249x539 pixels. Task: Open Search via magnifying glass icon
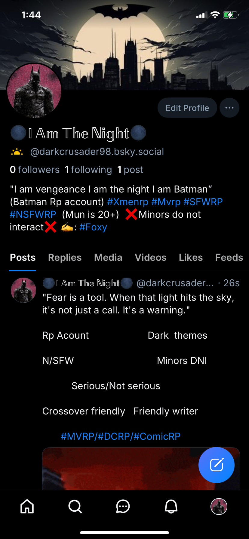point(75,506)
